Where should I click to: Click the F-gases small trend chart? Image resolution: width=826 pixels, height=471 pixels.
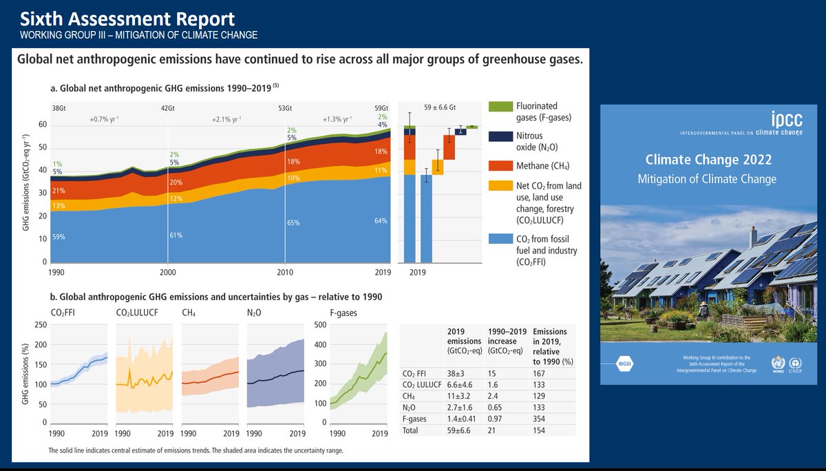point(359,373)
